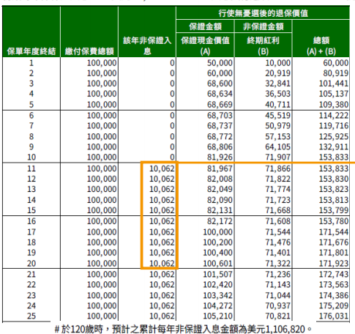The height and width of the screenshot is (334, 355).
Task: Click policy year number 20
Action: 31,264
